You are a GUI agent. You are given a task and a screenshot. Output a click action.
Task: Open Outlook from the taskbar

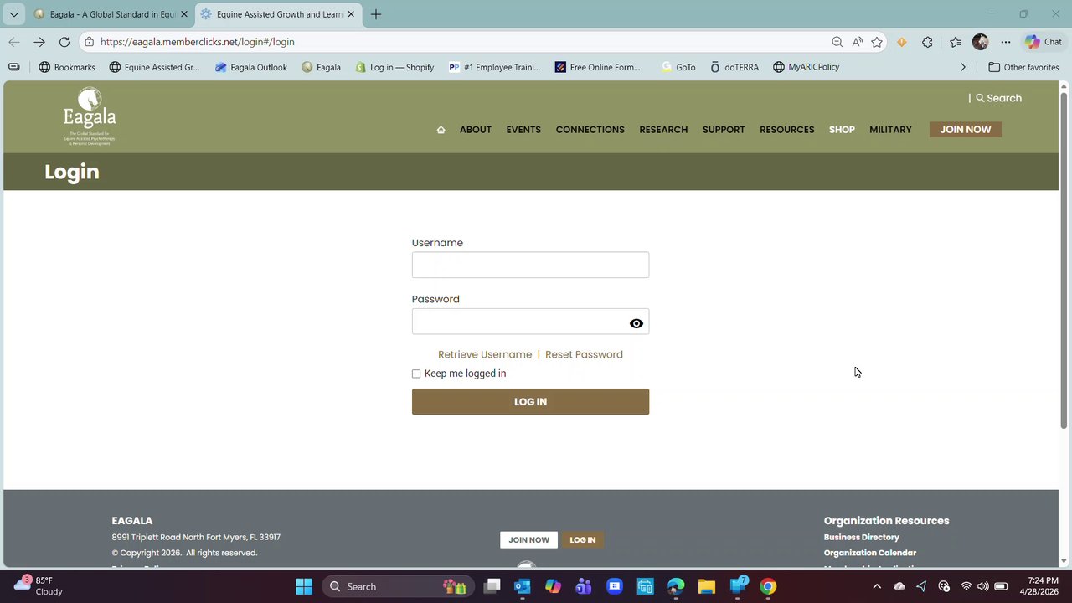pyautogui.click(x=523, y=586)
